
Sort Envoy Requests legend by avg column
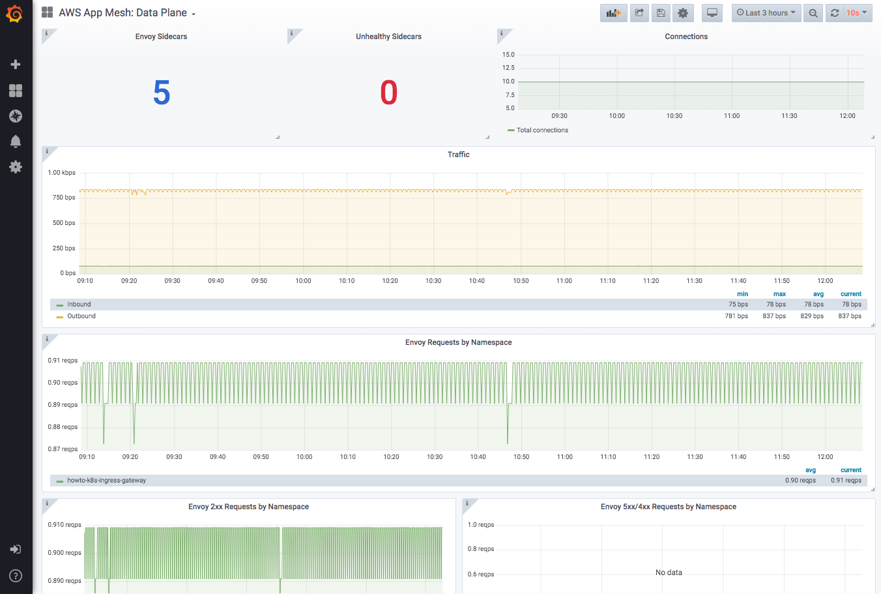811,470
